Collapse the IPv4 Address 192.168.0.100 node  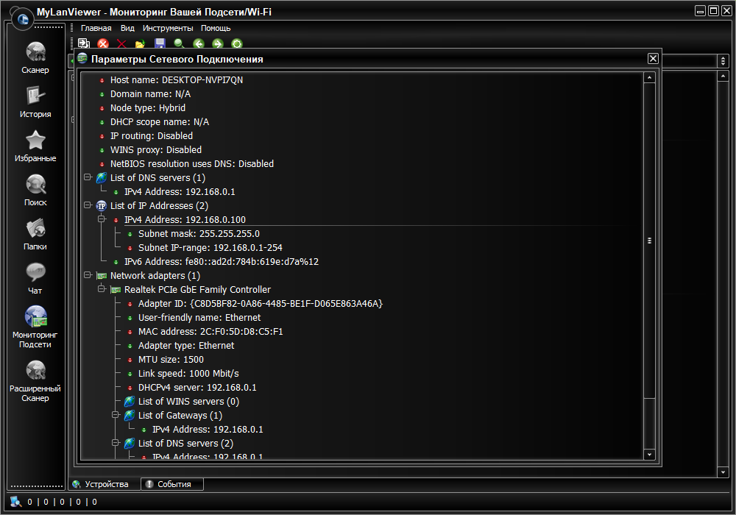(x=102, y=219)
